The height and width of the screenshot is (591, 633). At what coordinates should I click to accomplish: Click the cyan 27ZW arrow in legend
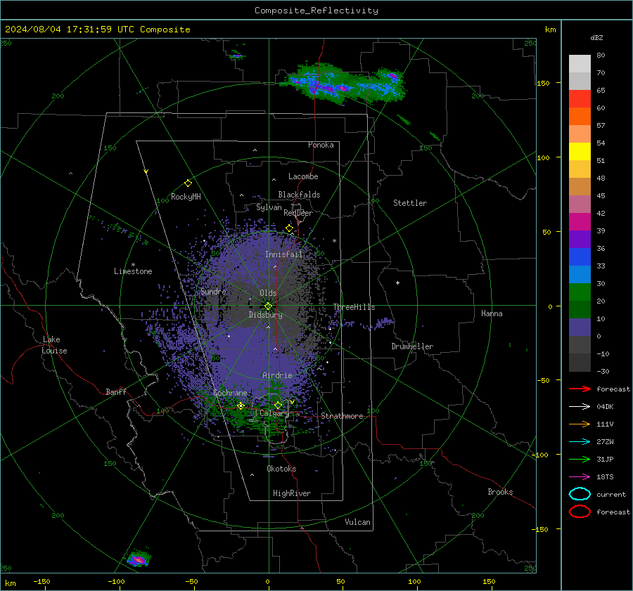coord(580,442)
